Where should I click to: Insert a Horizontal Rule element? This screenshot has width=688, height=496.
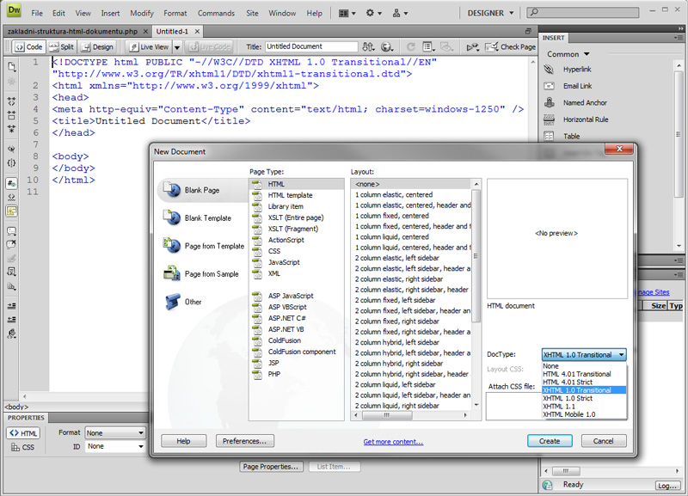click(x=549, y=119)
